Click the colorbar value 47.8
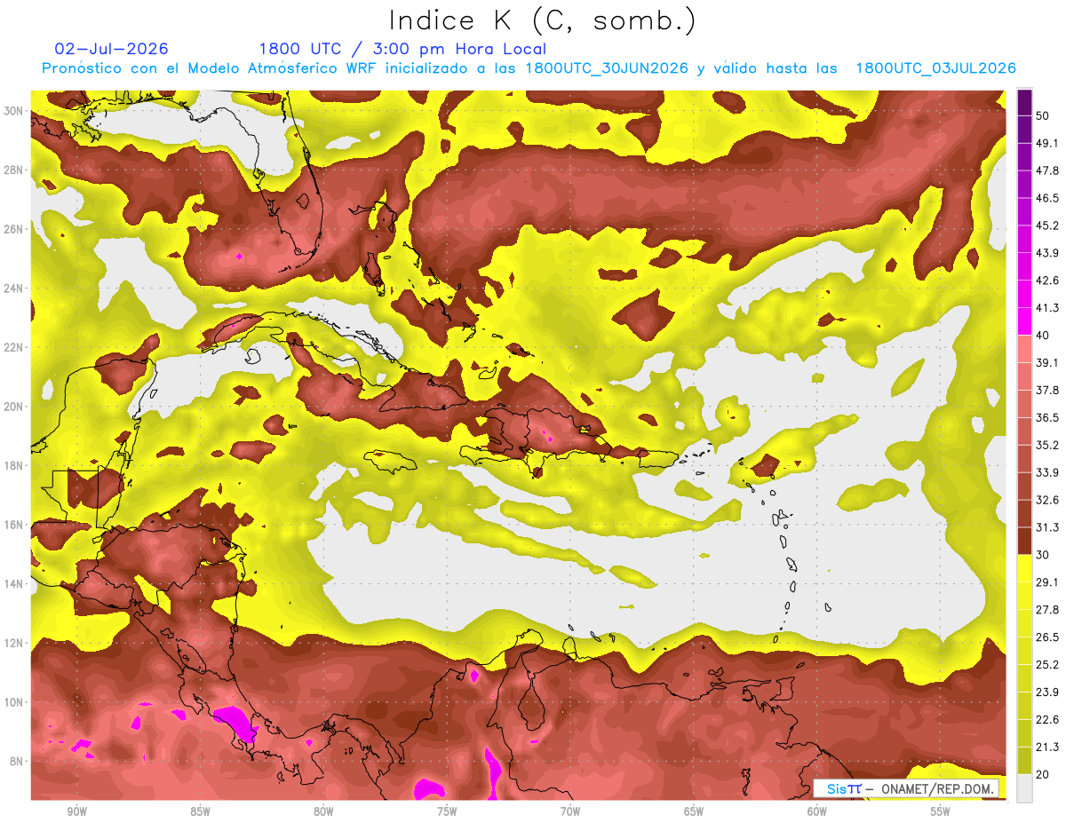 click(1047, 170)
